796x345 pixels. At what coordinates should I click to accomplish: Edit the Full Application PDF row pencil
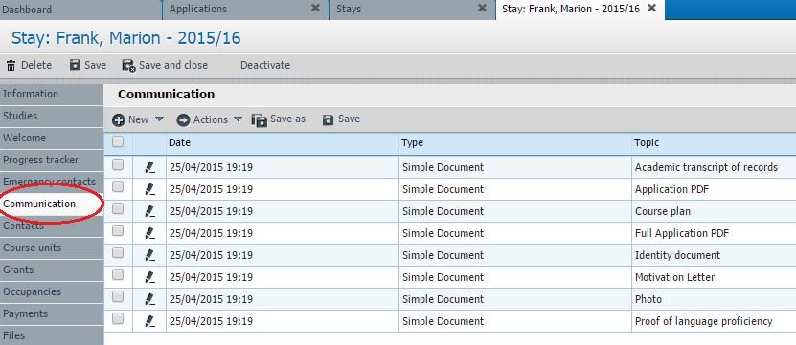(149, 233)
